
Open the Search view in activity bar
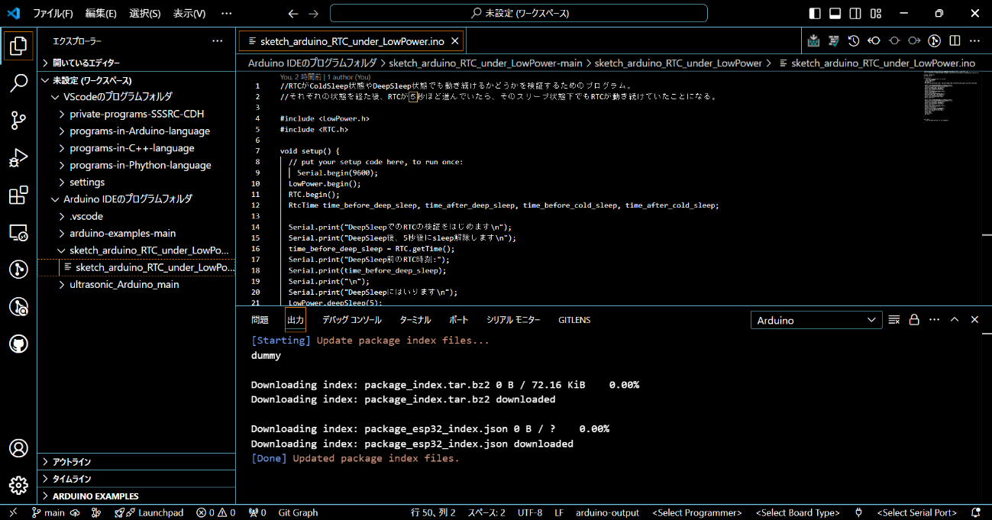tap(18, 83)
